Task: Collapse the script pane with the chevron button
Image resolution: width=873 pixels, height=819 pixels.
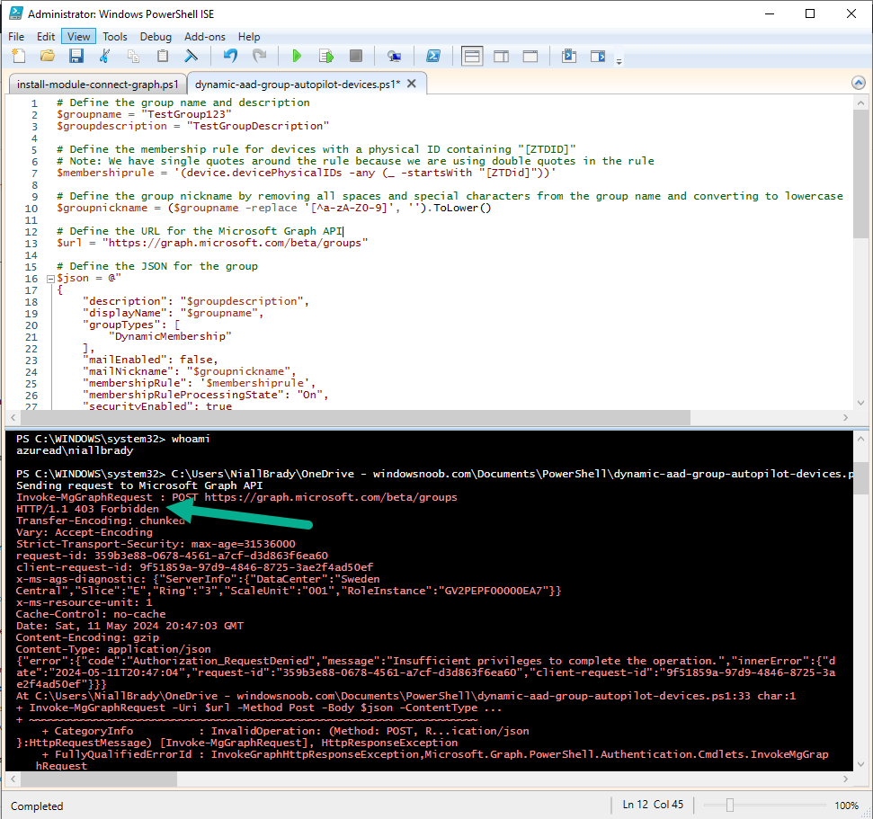Action: click(x=859, y=83)
